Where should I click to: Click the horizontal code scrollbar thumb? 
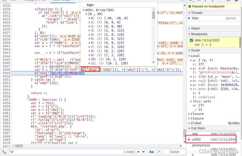19,146
